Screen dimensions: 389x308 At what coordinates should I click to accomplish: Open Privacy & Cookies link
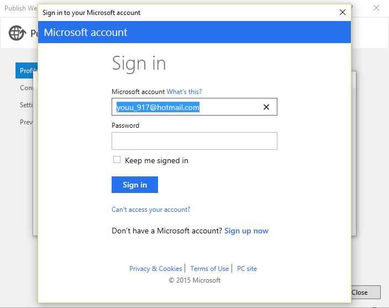click(156, 269)
